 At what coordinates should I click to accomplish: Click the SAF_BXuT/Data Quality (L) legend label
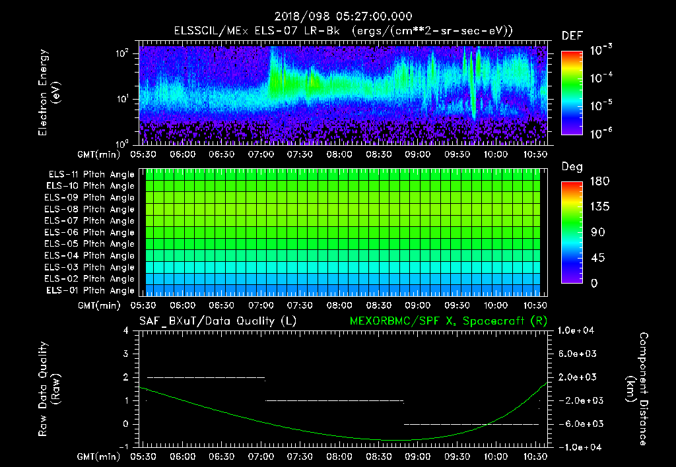coord(218,321)
